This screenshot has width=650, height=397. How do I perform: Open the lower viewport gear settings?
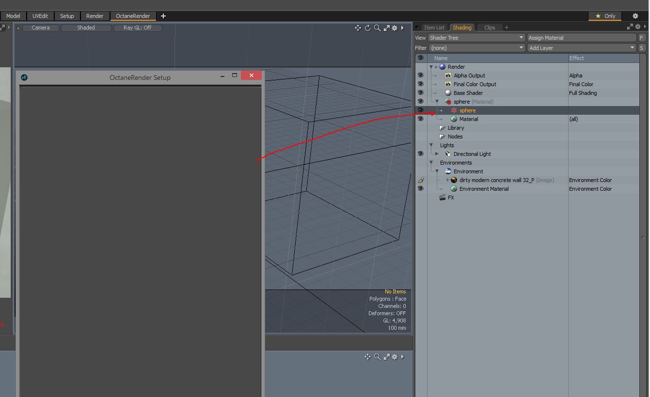coord(395,357)
